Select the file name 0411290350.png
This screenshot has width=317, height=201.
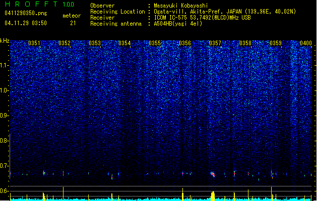click(x=26, y=13)
